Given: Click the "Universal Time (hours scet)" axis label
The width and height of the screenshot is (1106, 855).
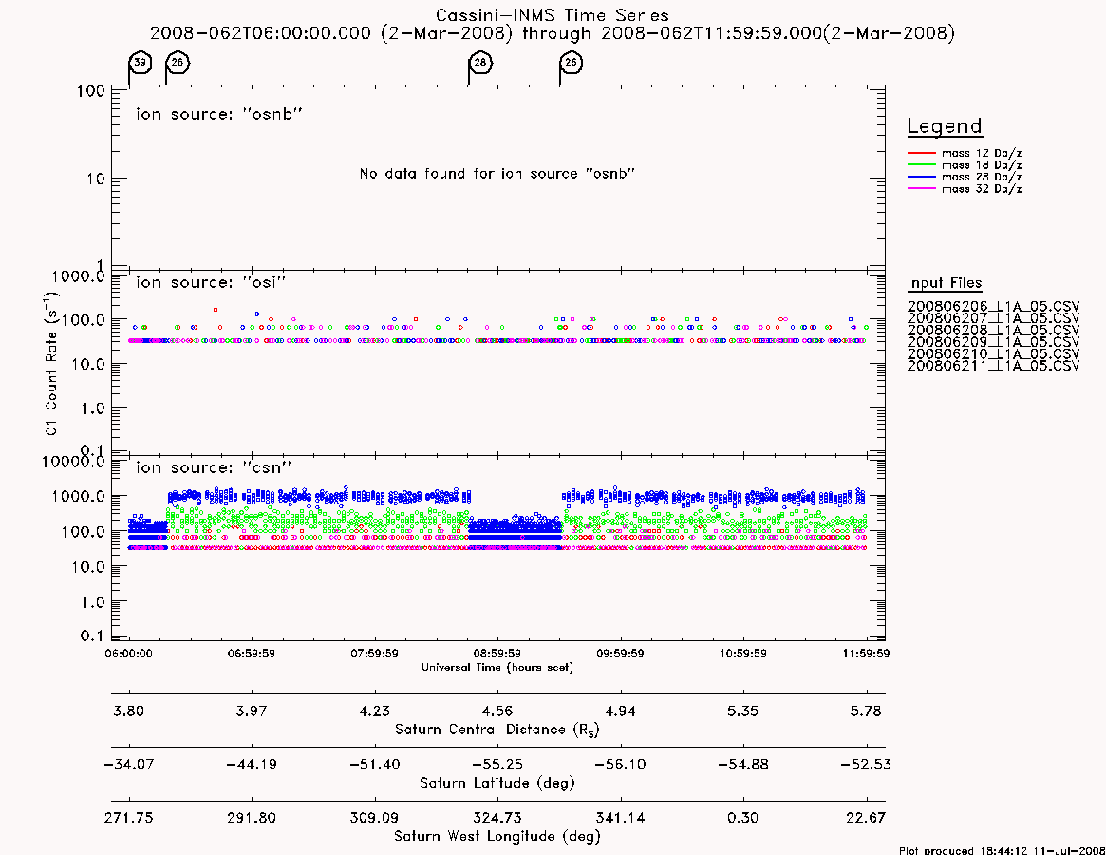Looking at the screenshot, I should [497, 667].
